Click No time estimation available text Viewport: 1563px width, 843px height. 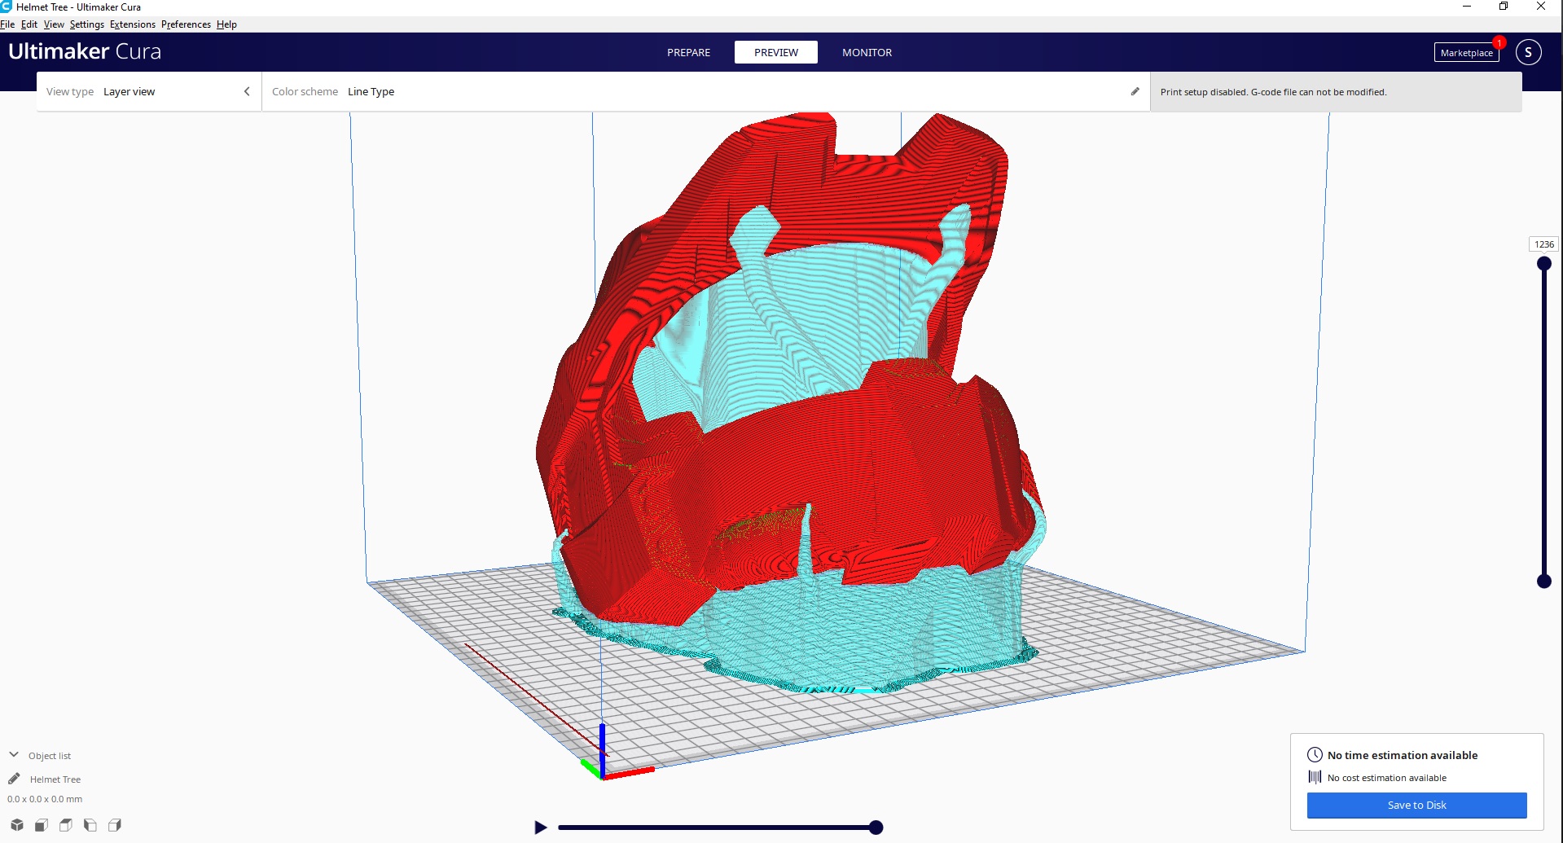[1402, 755]
